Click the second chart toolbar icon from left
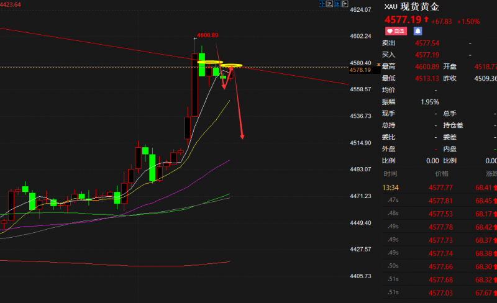This screenshot has height=303, width=497. 329,4
